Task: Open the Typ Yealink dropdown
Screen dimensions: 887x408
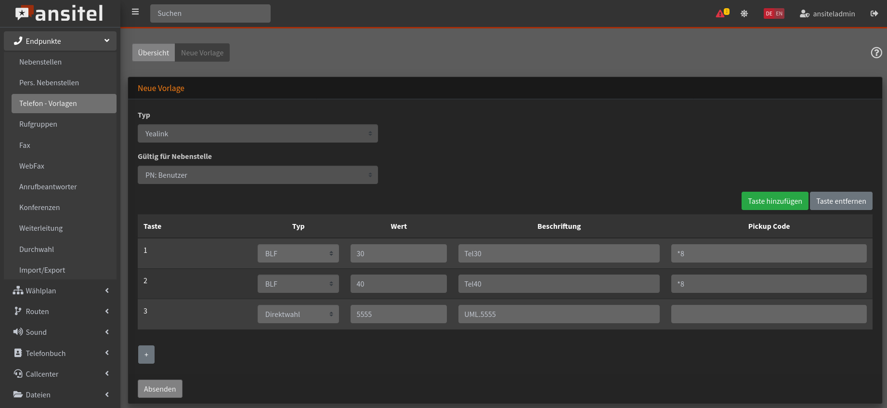Action: (258, 133)
